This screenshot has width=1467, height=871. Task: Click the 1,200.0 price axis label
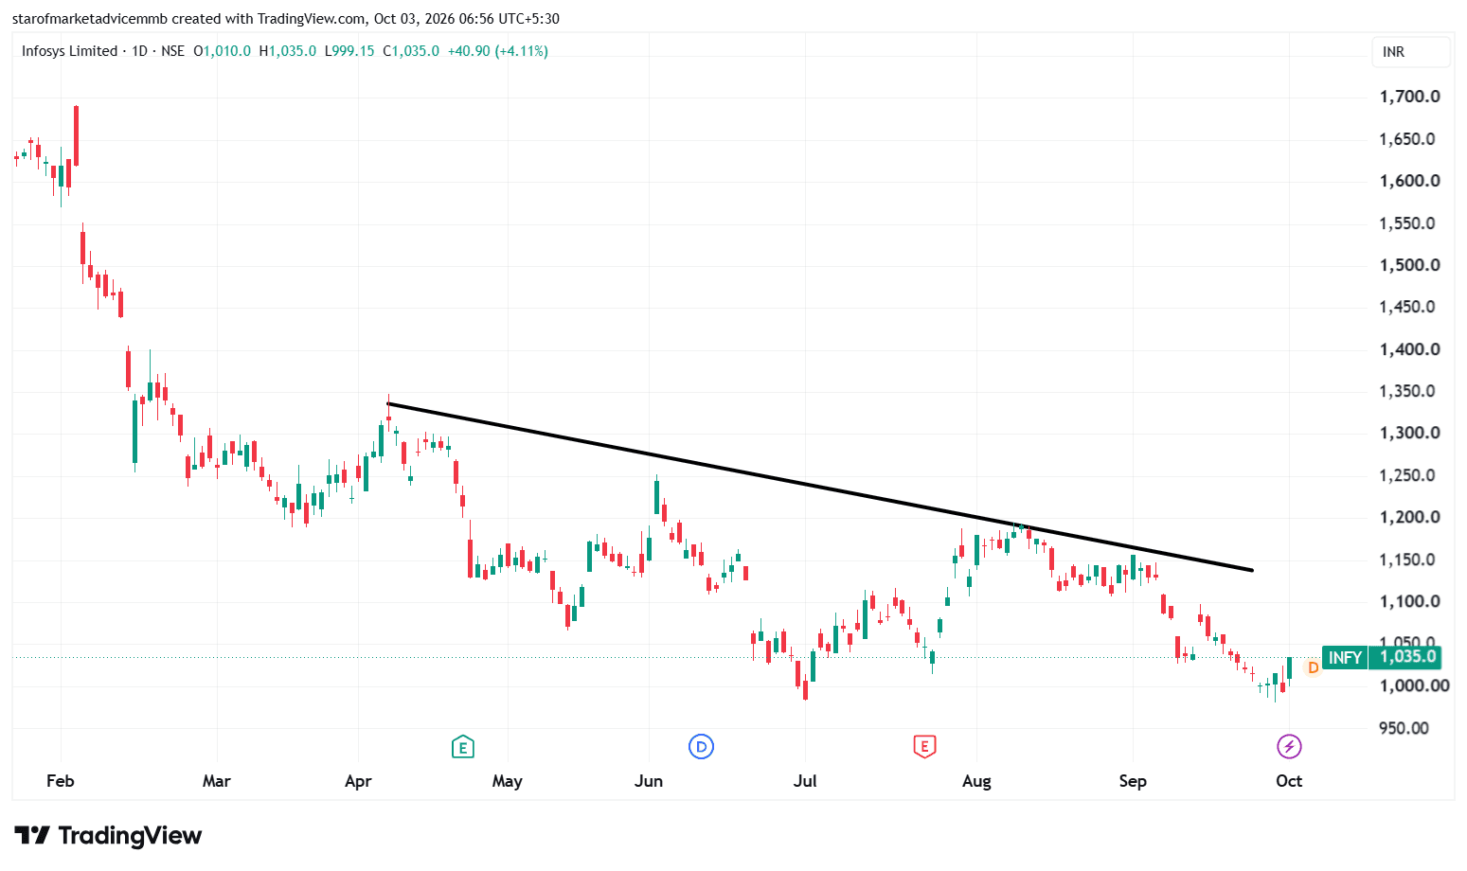pyautogui.click(x=1409, y=517)
